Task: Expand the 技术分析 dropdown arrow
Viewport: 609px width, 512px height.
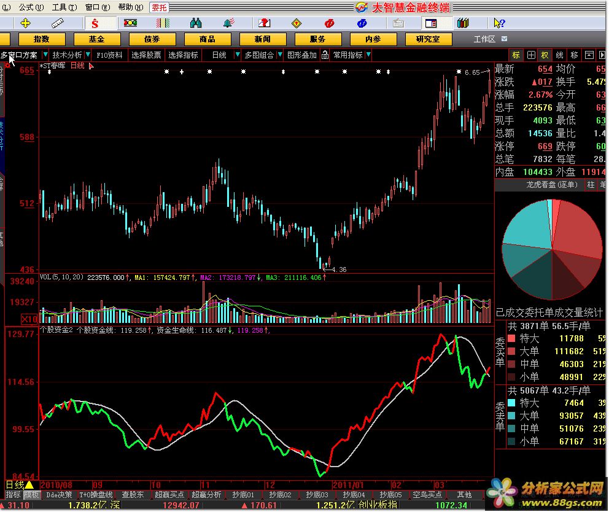Action: click(88, 55)
